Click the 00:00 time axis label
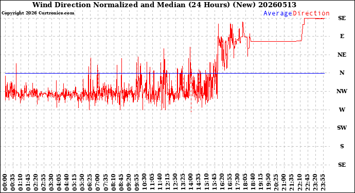This screenshot has height=193, width=355. click(5, 182)
